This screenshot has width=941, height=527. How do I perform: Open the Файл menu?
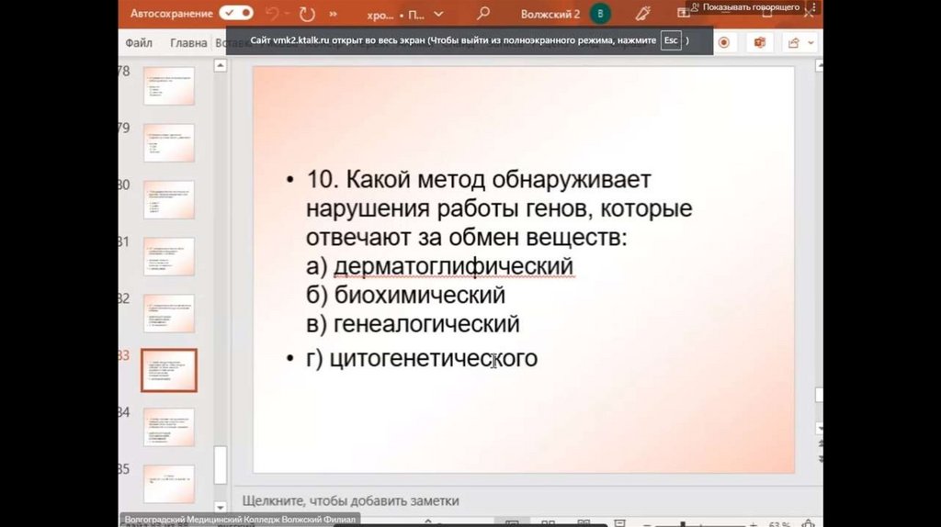pyautogui.click(x=139, y=42)
